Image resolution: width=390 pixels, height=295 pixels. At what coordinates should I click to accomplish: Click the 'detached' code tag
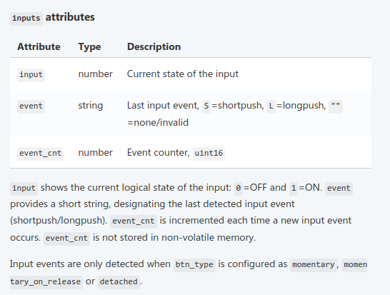(119, 282)
